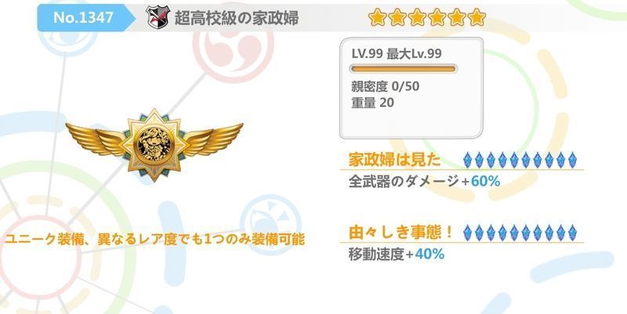The image size is (627, 314).
Task: Click the black shield crest icon
Action: (158, 17)
